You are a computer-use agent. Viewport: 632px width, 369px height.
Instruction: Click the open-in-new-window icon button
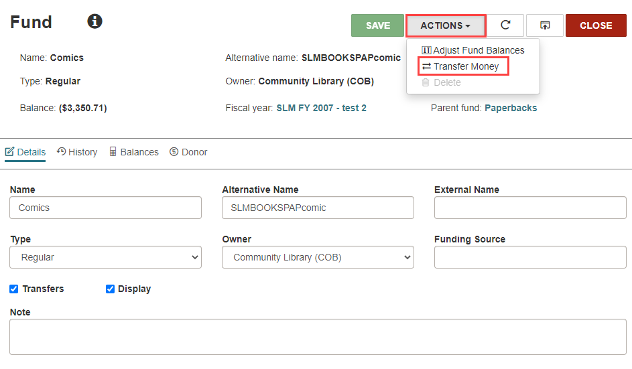(544, 25)
